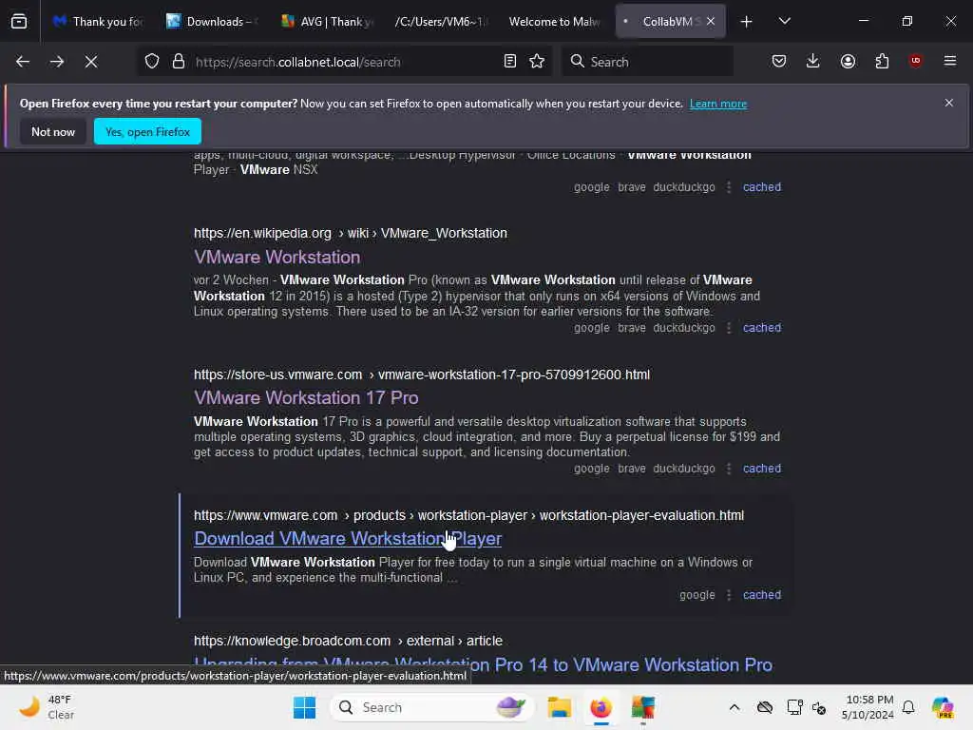Image resolution: width=973 pixels, height=730 pixels.
Task: Click knowledge.broadcom.com result URL text
Action: 348,641
